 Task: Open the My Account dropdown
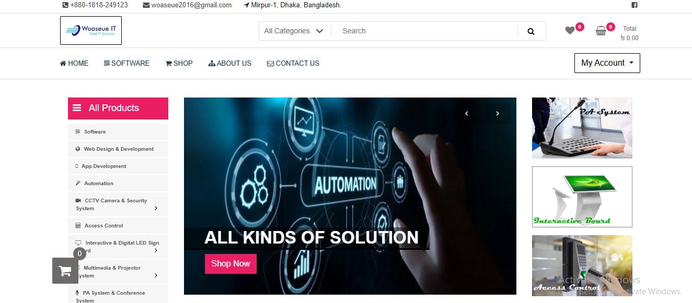607,63
